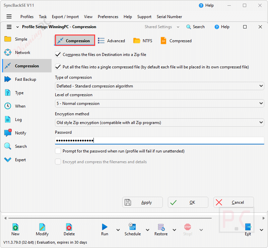268x248 pixels.
Task: Uncheck compress files into a Zip file
Action: 58,54
